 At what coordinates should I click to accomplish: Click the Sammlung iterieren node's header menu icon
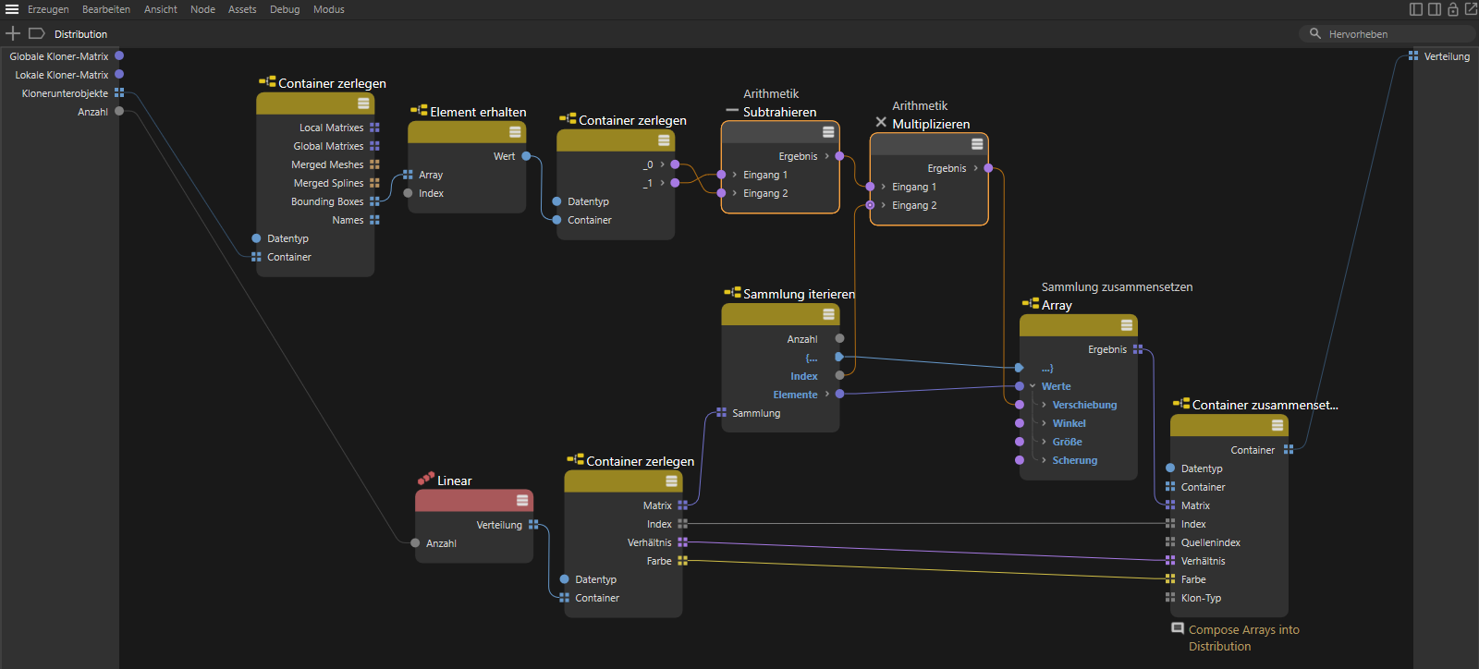click(x=828, y=314)
